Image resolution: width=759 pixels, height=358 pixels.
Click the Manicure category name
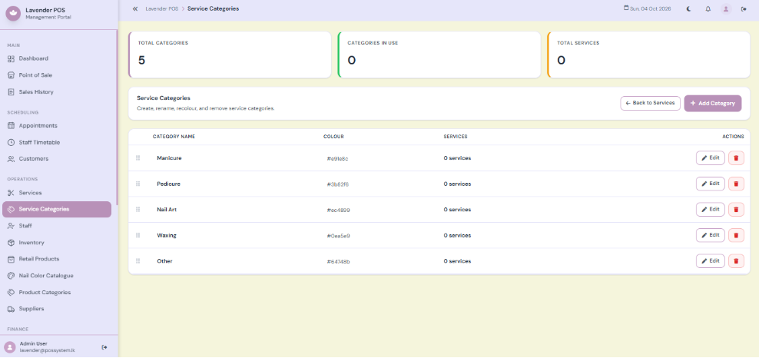pos(170,158)
